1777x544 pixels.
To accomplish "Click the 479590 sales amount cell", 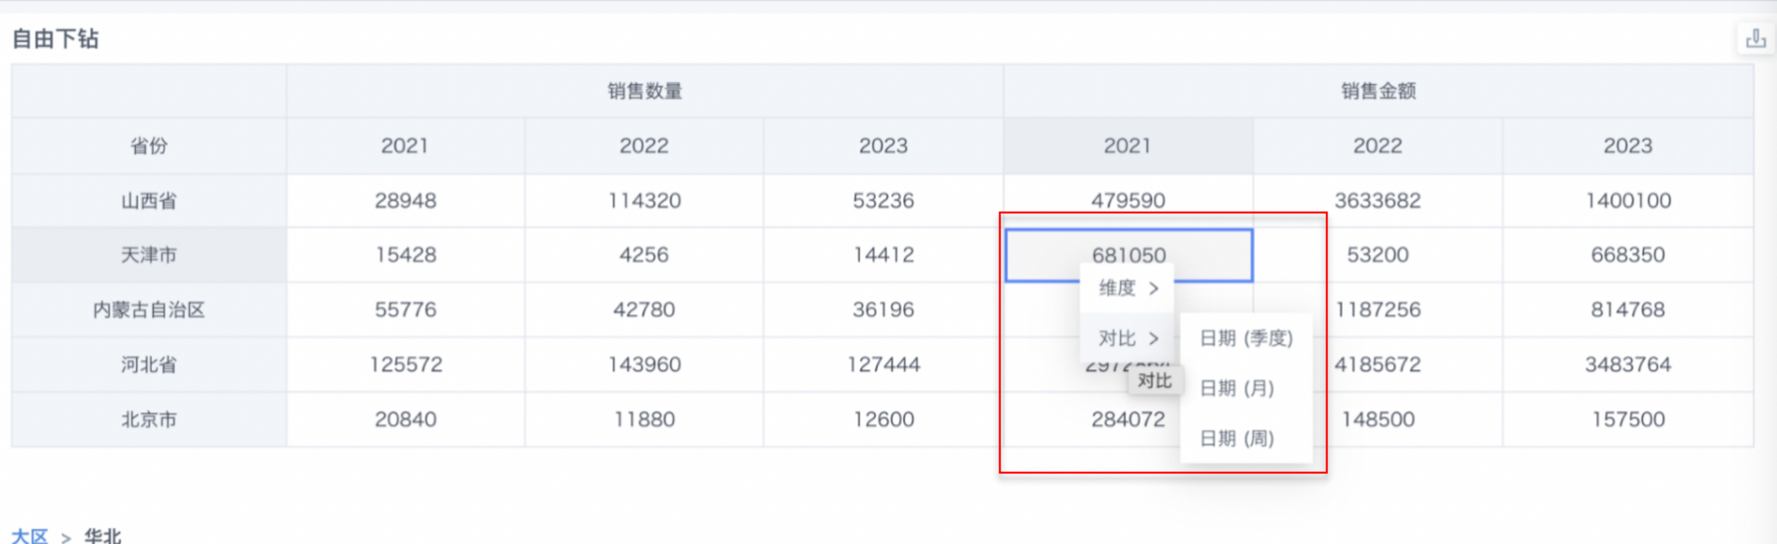I will coord(1128,201).
